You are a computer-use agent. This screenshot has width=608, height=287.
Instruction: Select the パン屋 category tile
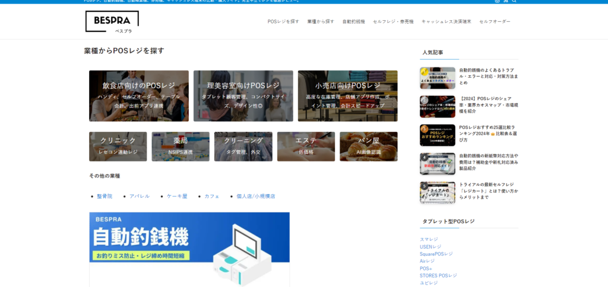[369, 146]
